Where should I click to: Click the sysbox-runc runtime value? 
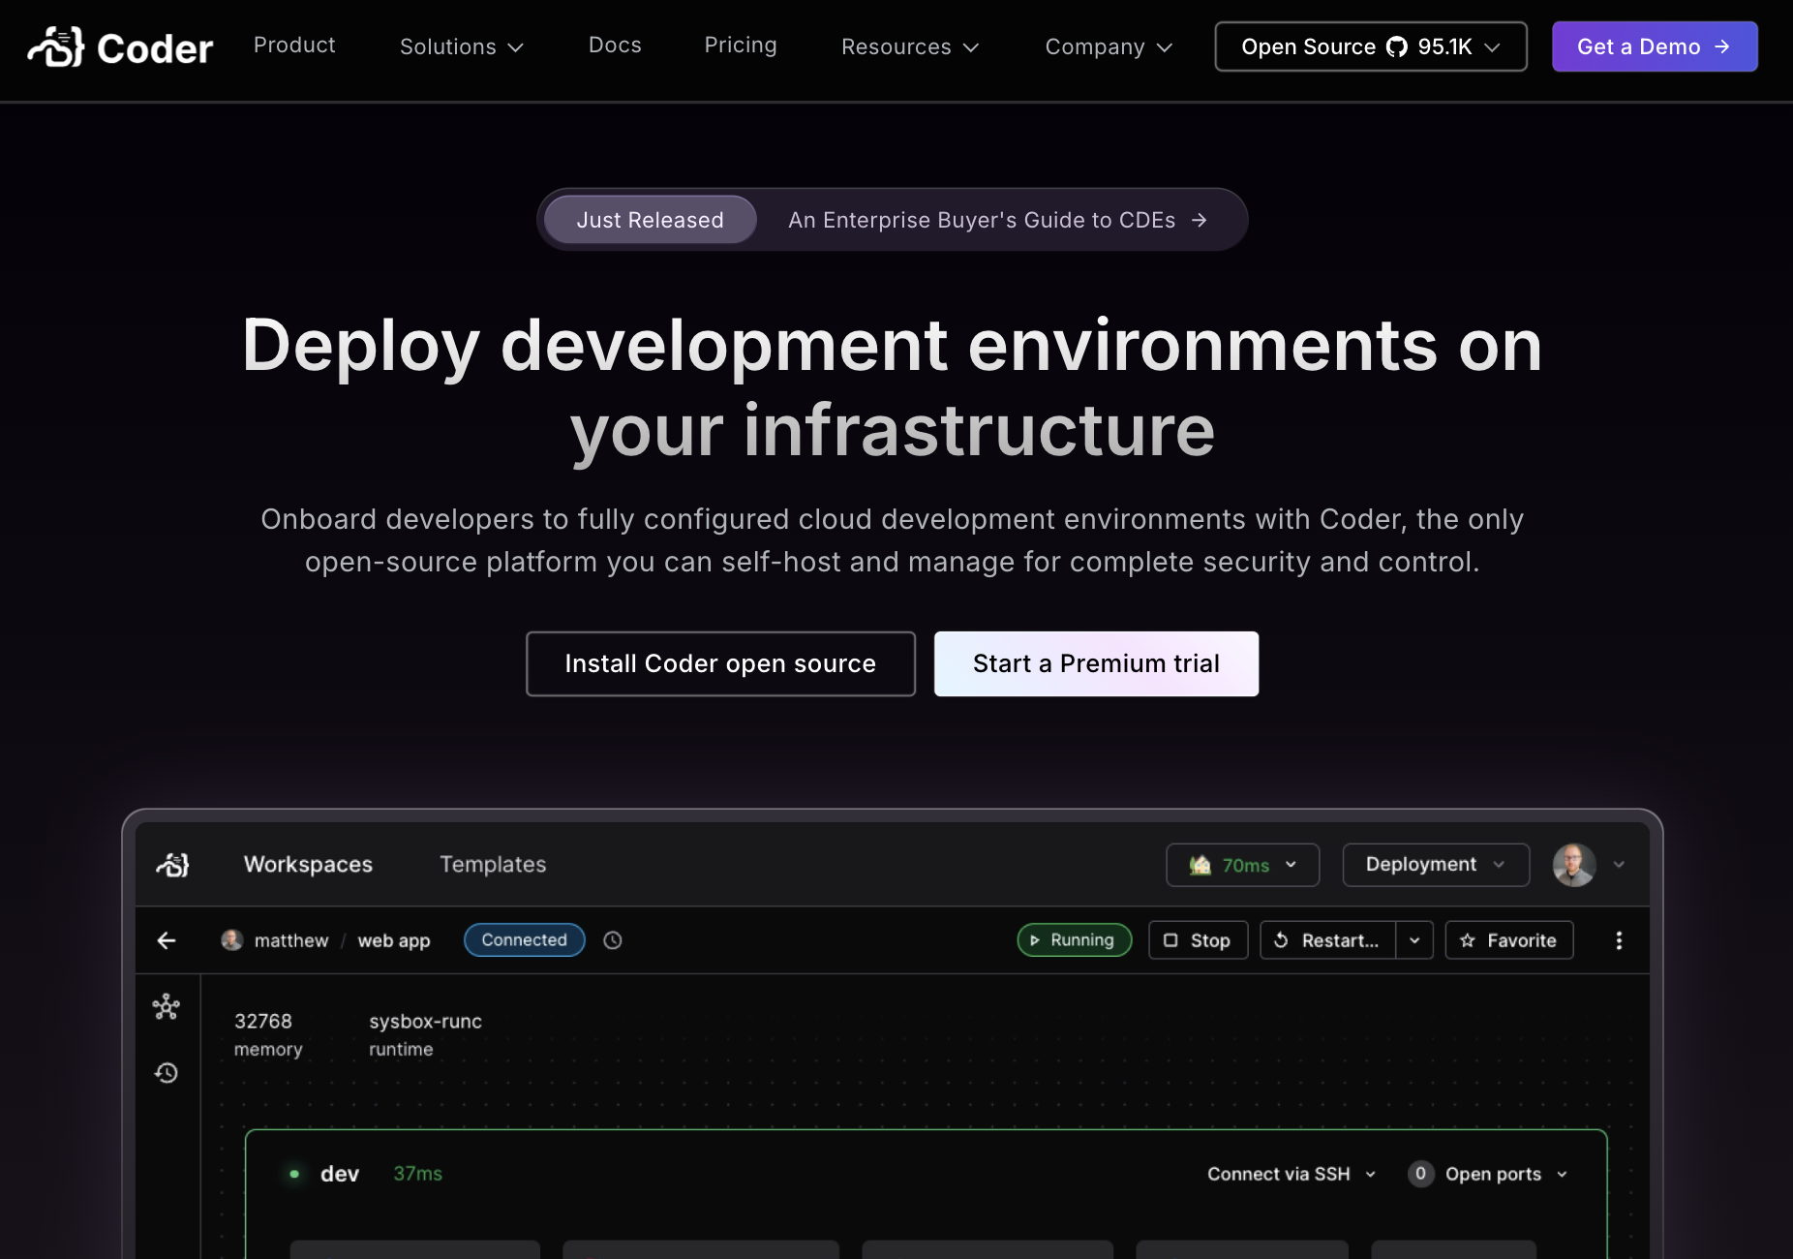click(x=425, y=1021)
